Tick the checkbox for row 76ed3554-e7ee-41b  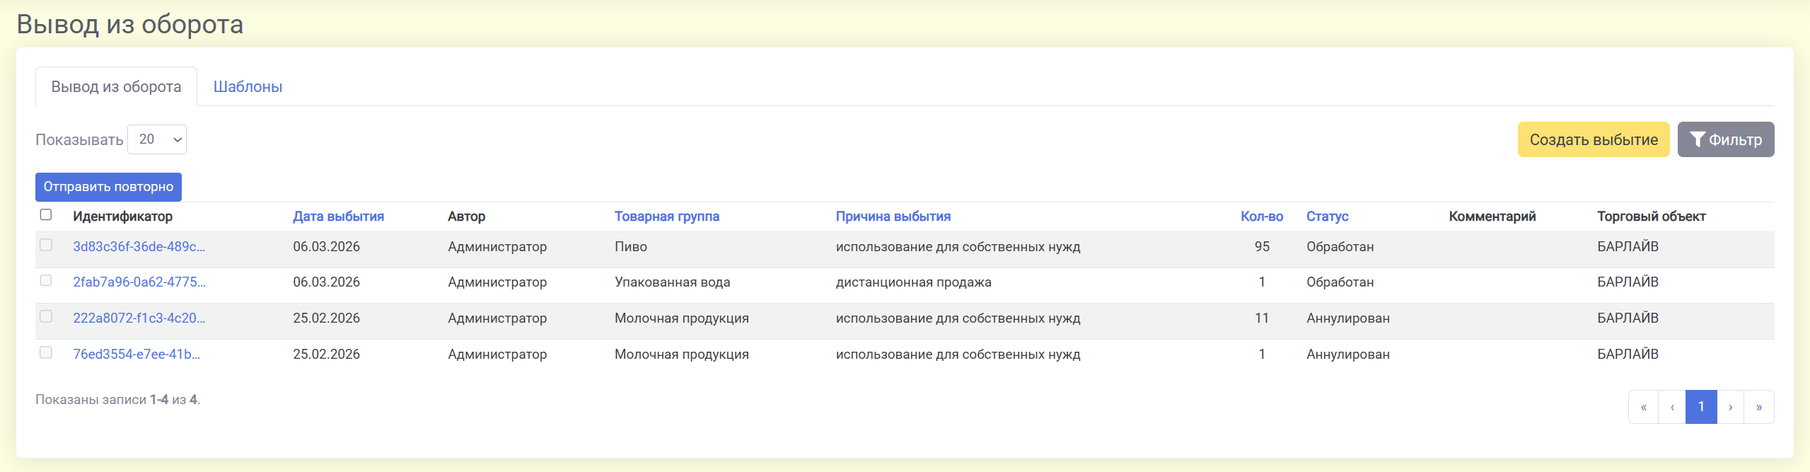tap(46, 352)
